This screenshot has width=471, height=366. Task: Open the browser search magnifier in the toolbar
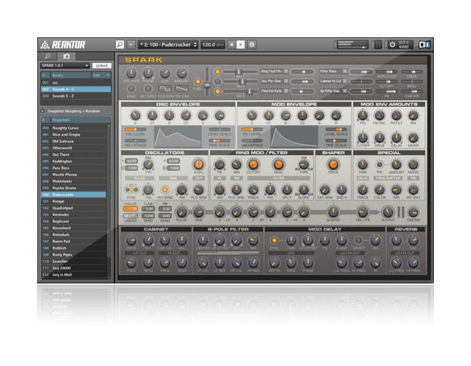coord(120,45)
